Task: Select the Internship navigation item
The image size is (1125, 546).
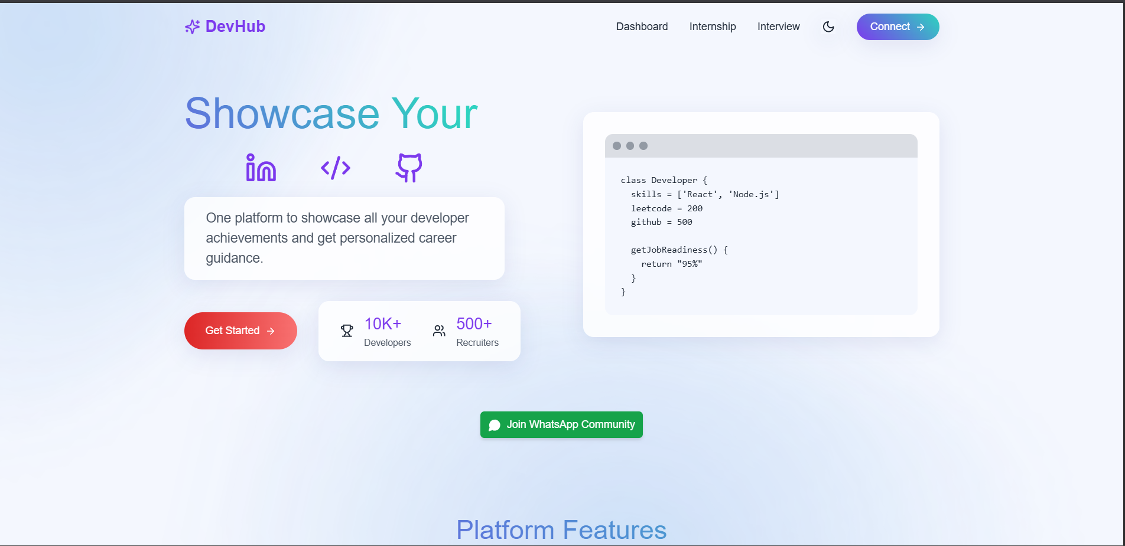Action: click(x=712, y=27)
